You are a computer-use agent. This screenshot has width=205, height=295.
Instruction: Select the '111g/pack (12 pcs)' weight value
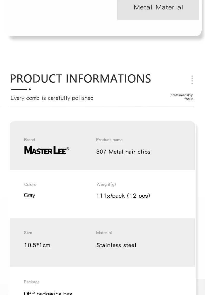point(123,196)
